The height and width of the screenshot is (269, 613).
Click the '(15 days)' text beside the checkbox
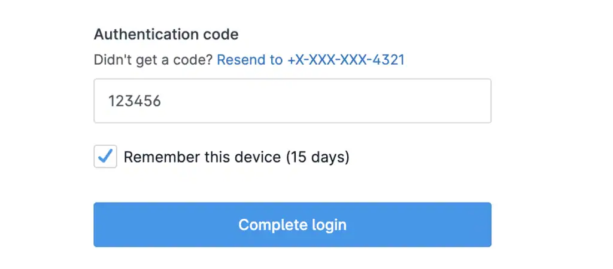[x=317, y=157]
